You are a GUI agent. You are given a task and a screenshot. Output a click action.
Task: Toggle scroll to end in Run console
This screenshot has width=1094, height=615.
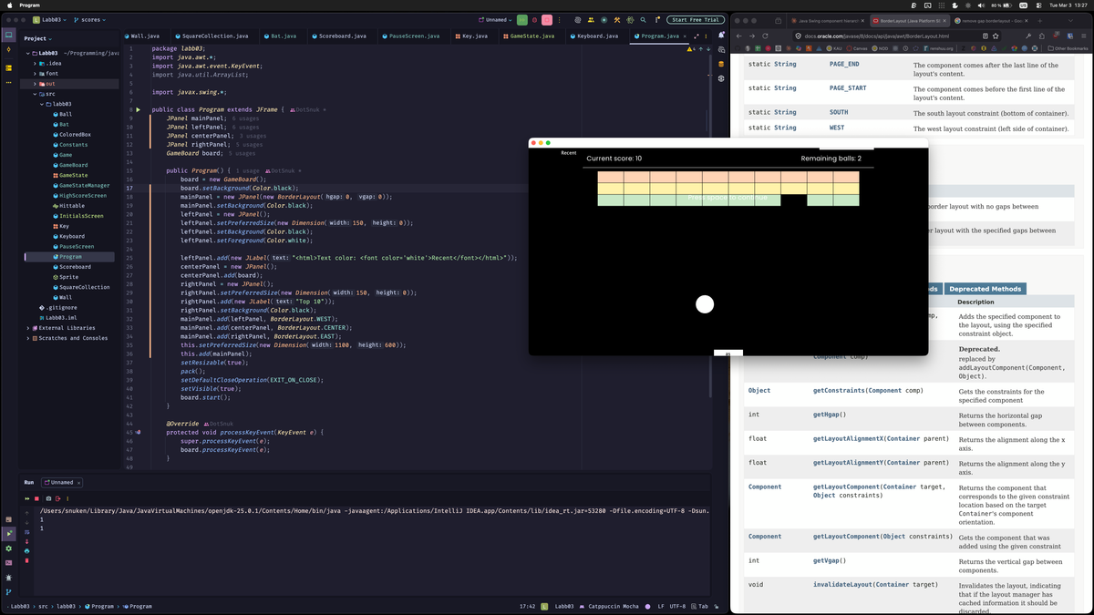coord(27,541)
